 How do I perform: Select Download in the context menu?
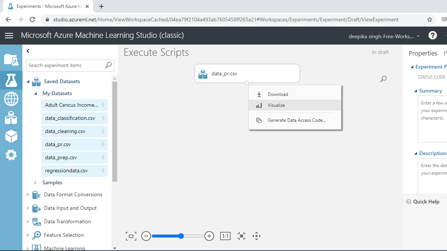coord(295,94)
